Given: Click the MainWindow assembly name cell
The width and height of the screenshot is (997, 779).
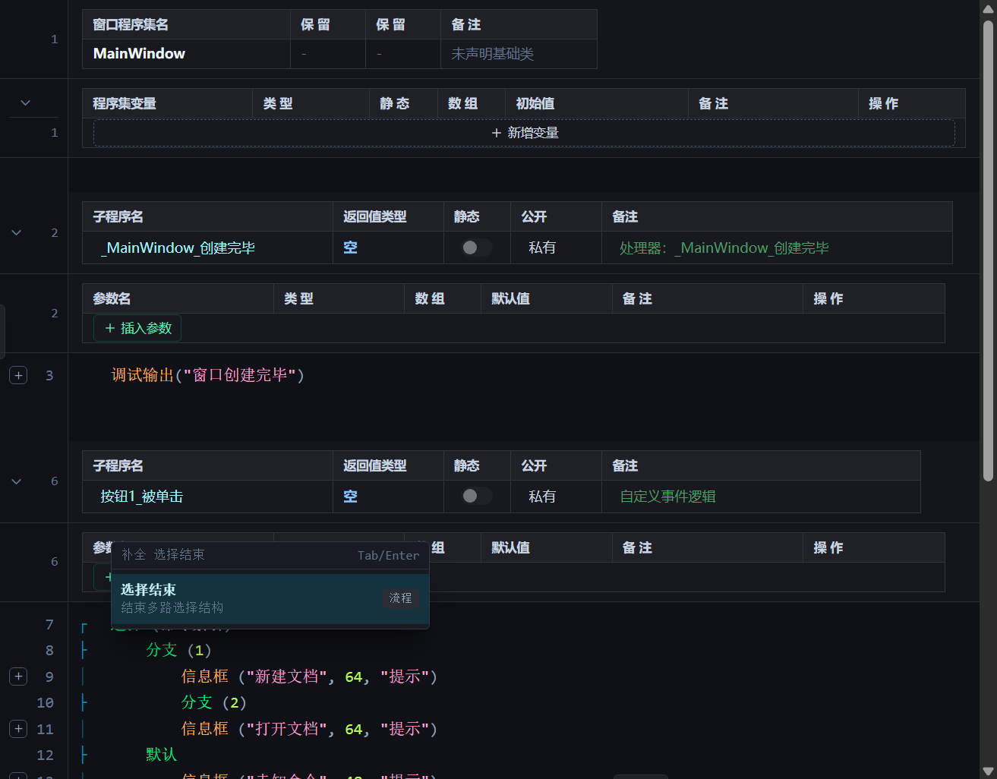Looking at the screenshot, I should click(186, 54).
